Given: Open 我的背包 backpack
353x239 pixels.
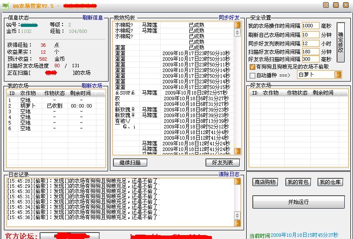Looking at the screenshot, I should (298, 182).
